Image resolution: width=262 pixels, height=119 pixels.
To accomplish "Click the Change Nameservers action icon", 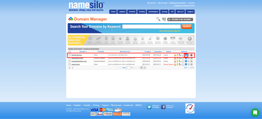I will [x=98, y=38].
